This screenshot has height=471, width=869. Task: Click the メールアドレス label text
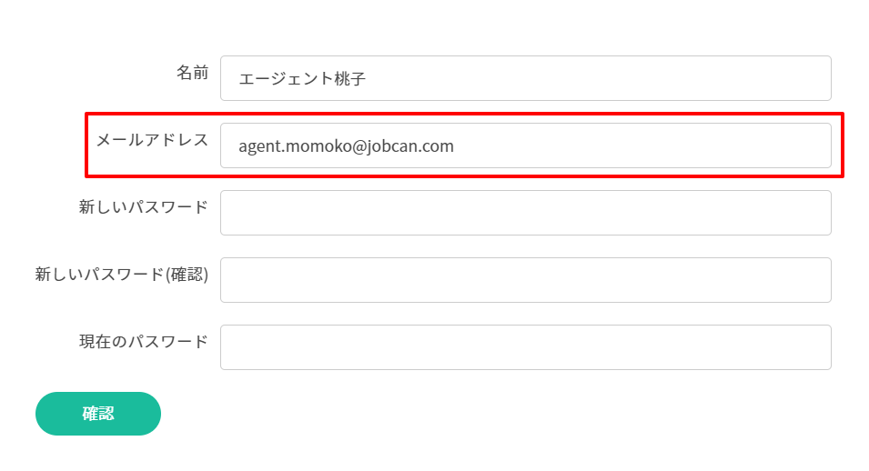point(152,140)
